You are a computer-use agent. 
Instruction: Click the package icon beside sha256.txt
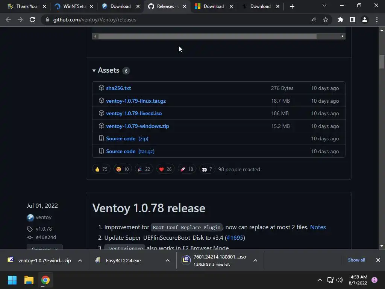pos(102,88)
